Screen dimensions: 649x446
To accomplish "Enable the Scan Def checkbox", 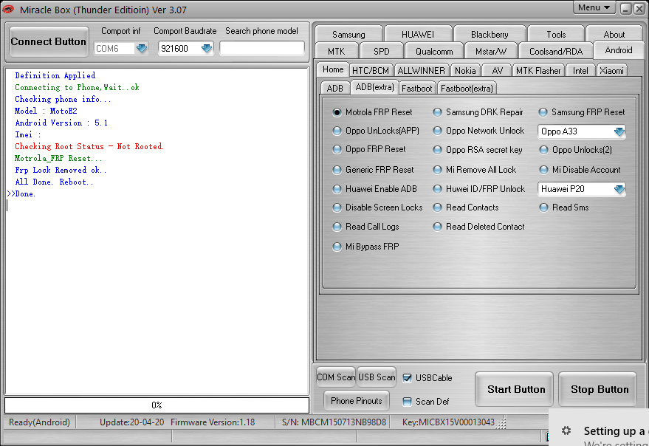I will pyautogui.click(x=408, y=401).
